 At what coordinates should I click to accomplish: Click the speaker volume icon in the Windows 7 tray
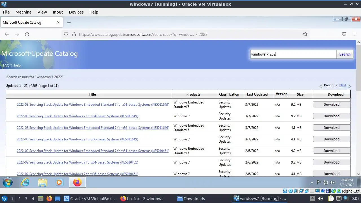point(333,182)
